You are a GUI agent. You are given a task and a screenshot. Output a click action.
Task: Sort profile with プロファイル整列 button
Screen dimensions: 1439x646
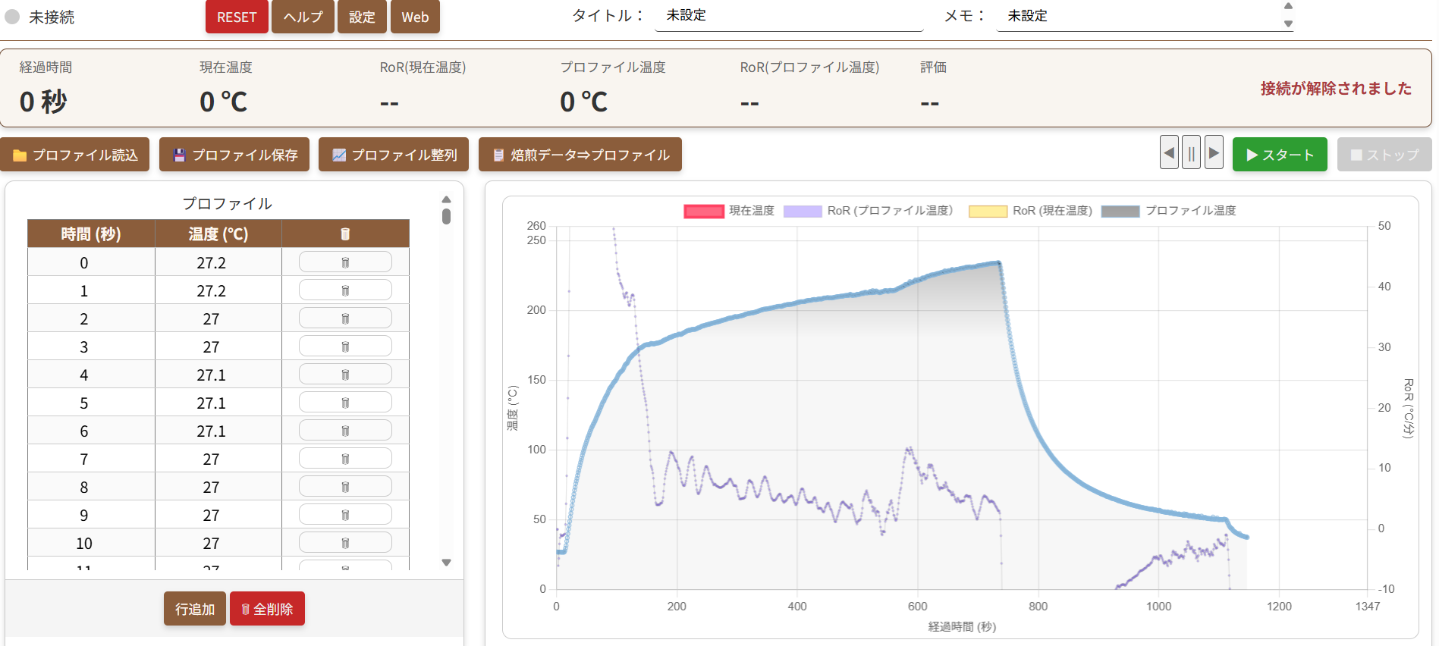pos(394,155)
